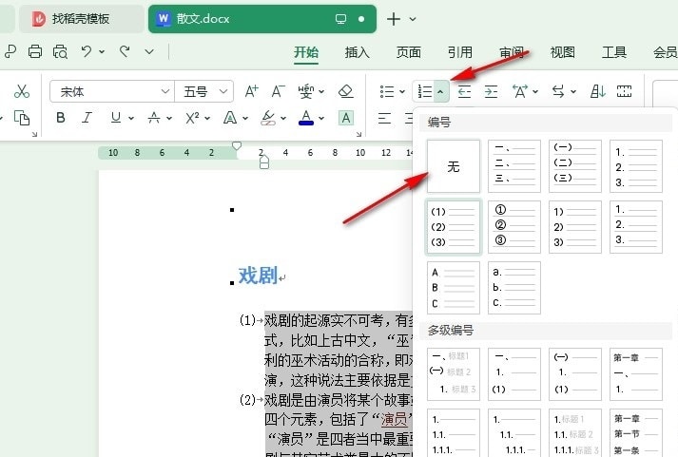Select the 散文.docx document tab

262,19
